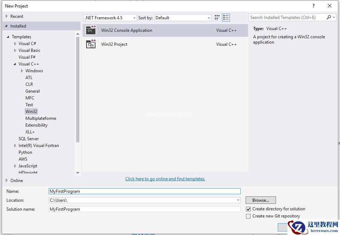The image size is (340, 235).
Task: Select Visual F# templates
Action: click(27, 57)
